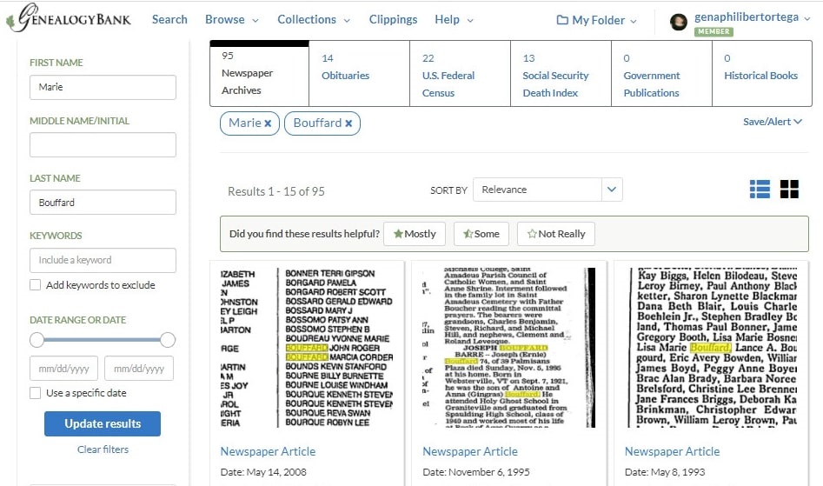
Task: Open the Bouffard John Roger clipping thumbnail
Action: pyautogui.click(x=307, y=348)
